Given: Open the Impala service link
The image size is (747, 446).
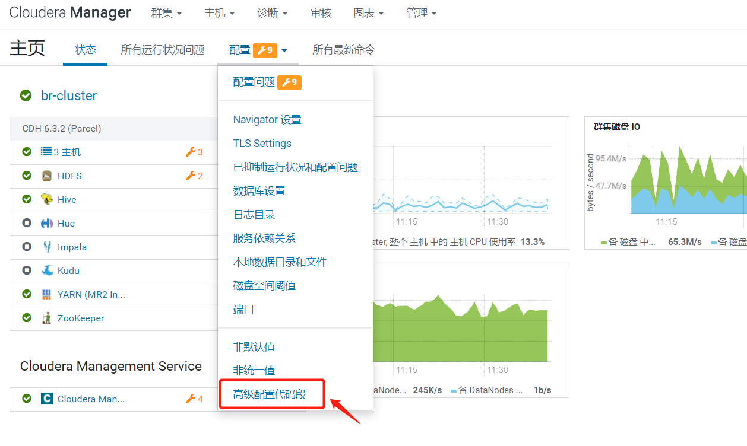Looking at the screenshot, I should coord(72,247).
